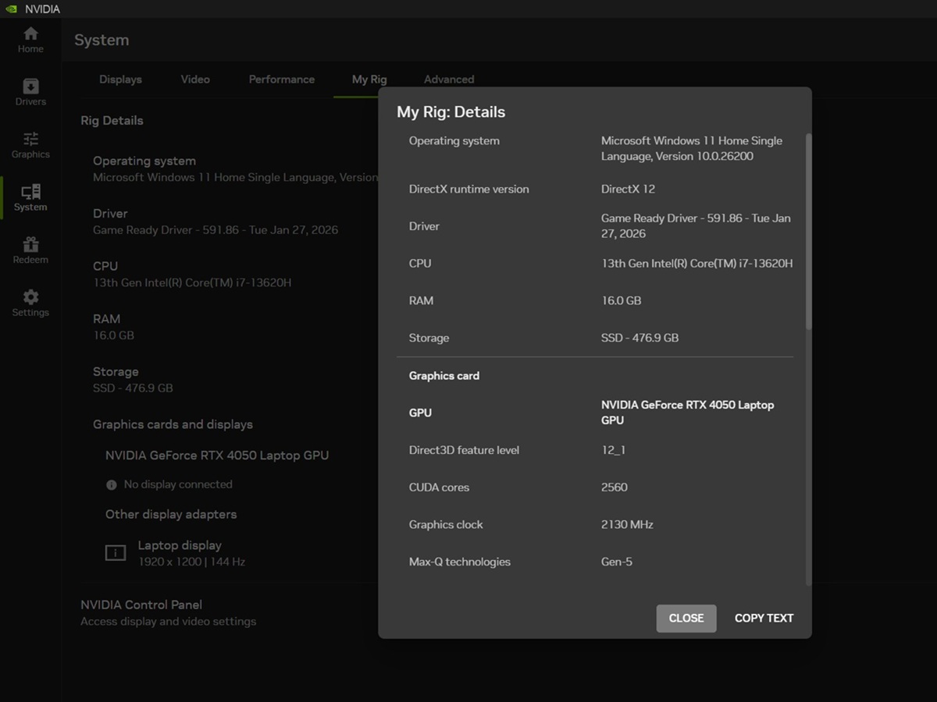
Task: Open the Performance tab
Action: pos(281,80)
